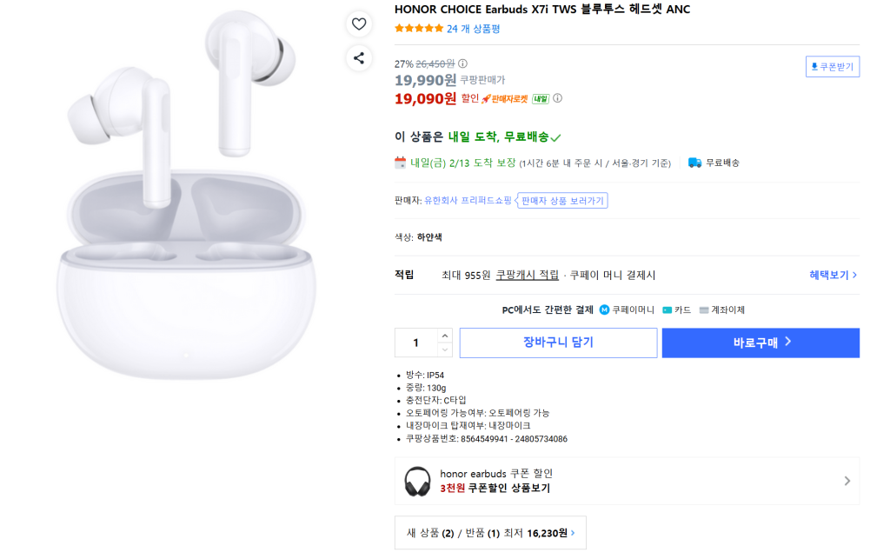Screen dimensions: 890x559
Task: Increase quantity with the up arrow
Action: click(445, 336)
